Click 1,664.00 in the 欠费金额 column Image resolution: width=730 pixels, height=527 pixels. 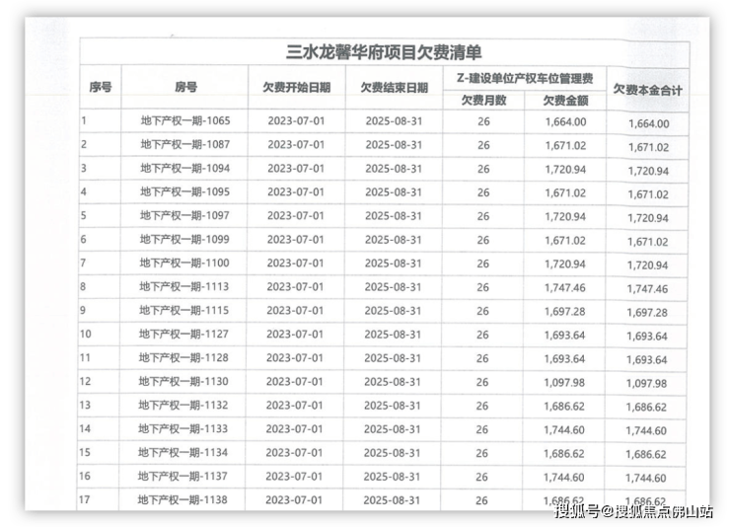[x=565, y=122]
